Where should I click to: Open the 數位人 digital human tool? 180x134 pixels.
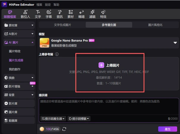[x=25, y=14]
